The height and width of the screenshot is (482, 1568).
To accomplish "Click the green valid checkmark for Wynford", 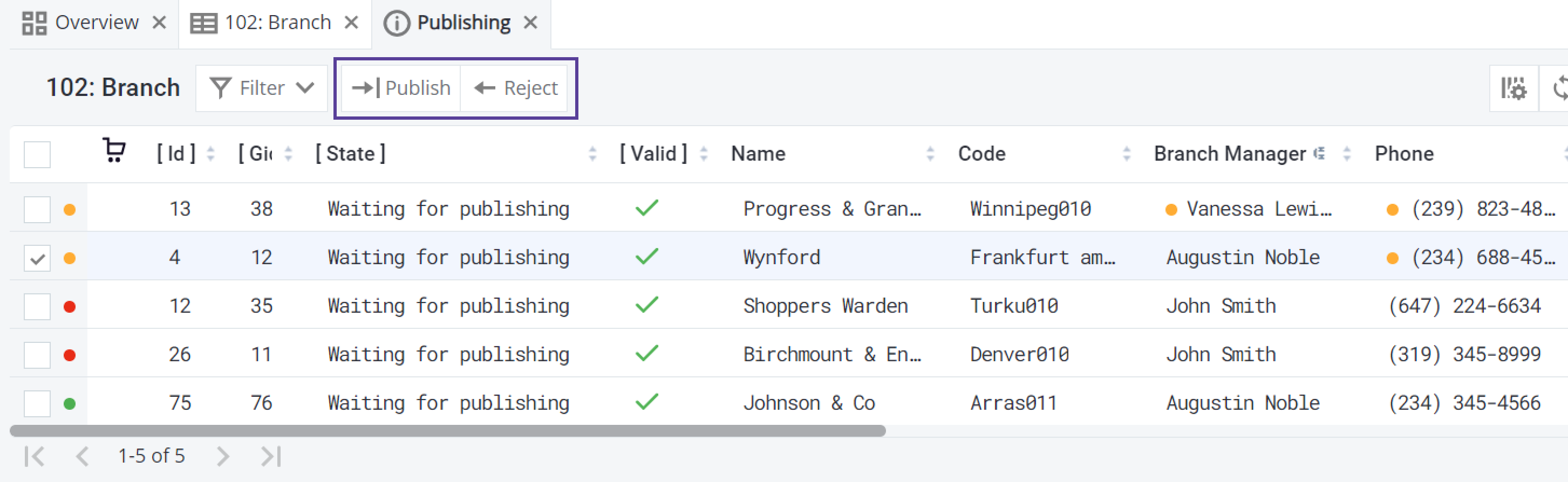I will pyautogui.click(x=646, y=257).
